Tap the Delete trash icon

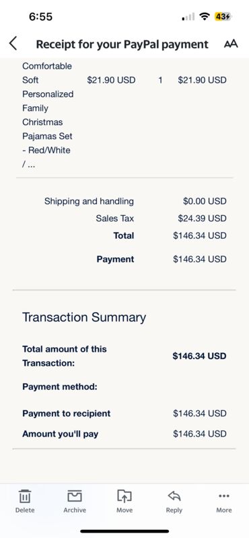25,501
